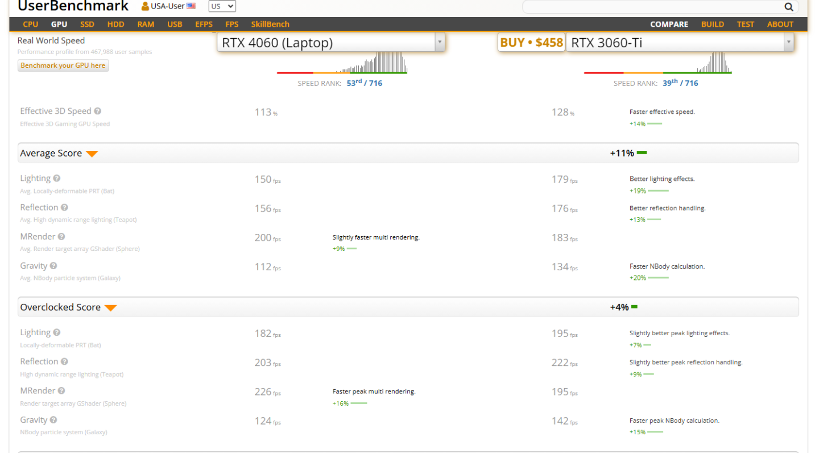Click the +4% overclocked score bar
Screen dimensions: 819x453
click(x=634, y=307)
